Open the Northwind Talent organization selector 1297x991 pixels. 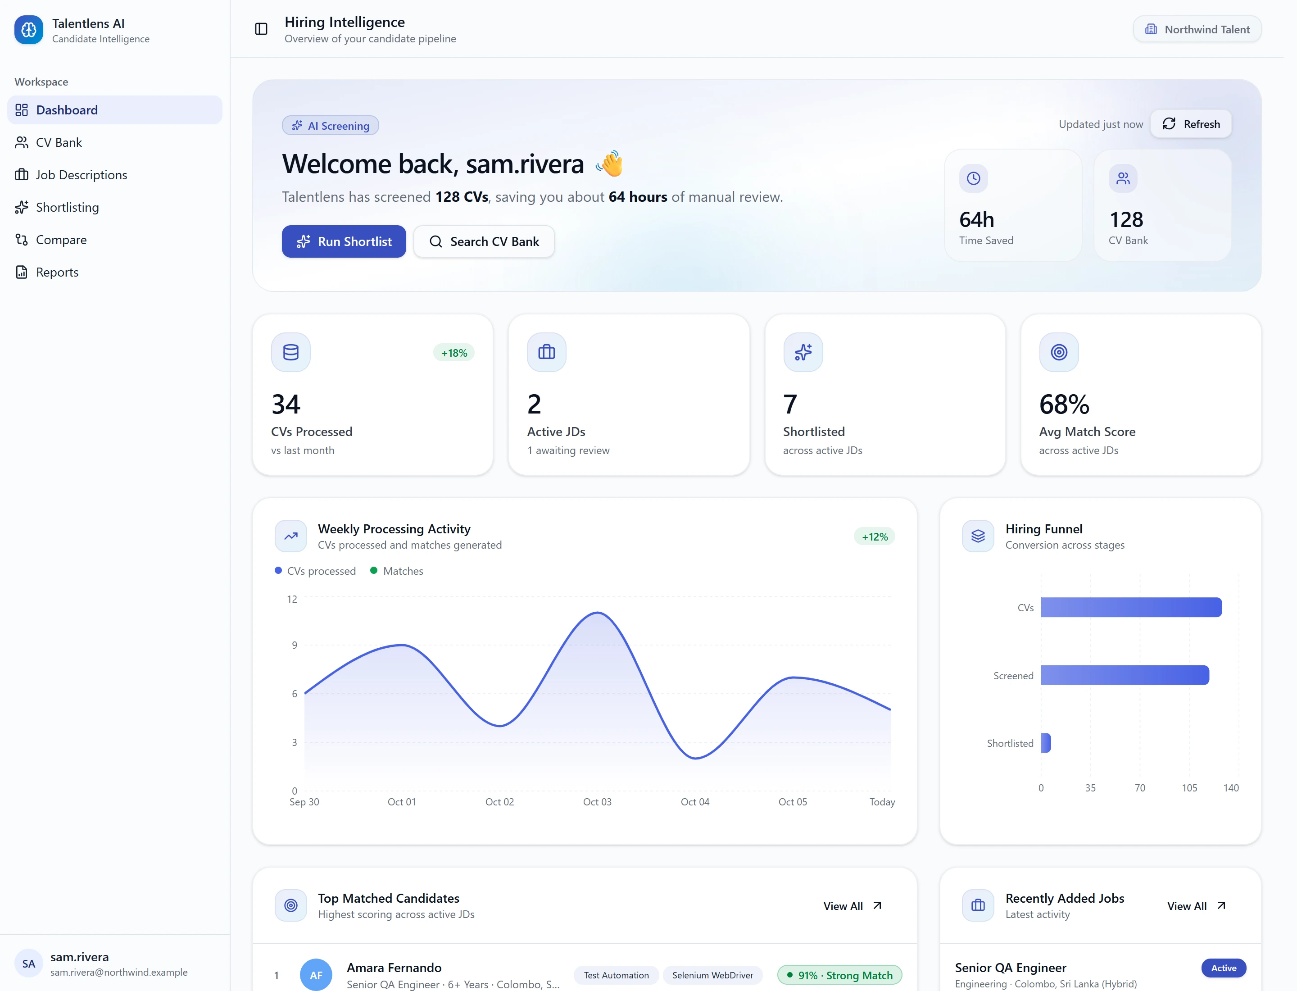point(1197,29)
